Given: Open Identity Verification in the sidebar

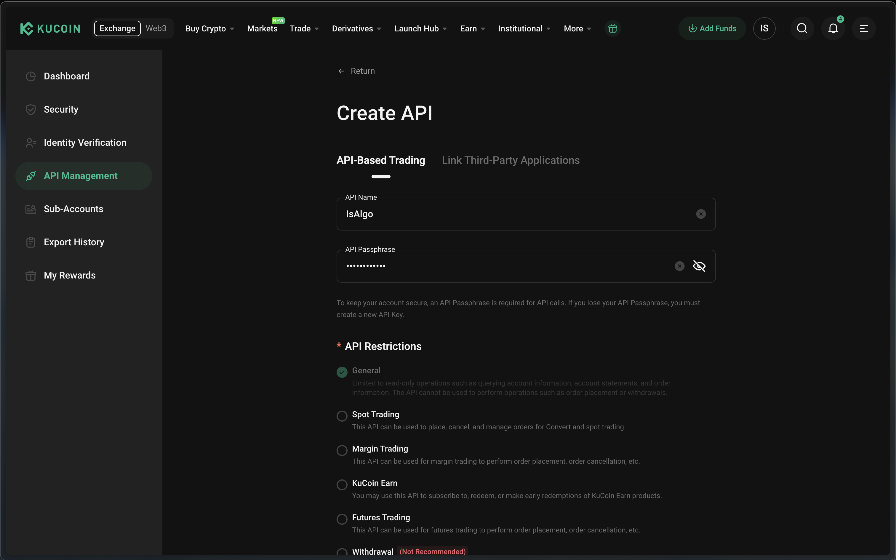Looking at the screenshot, I should click(84, 143).
